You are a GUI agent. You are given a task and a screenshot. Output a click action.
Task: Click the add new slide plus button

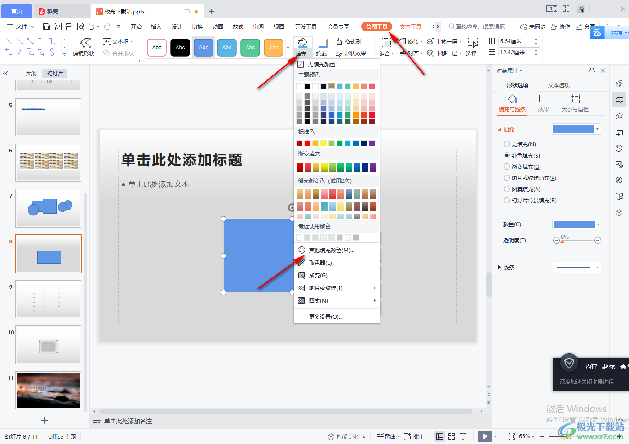pos(44,420)
